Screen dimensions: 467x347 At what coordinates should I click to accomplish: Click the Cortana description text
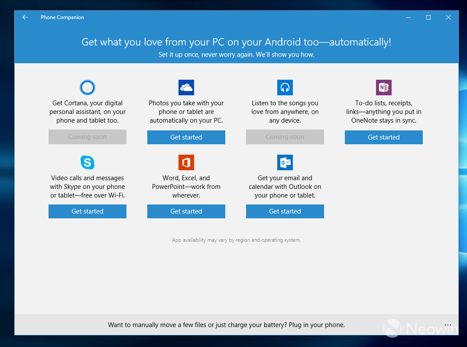click(x=87, y=112)
